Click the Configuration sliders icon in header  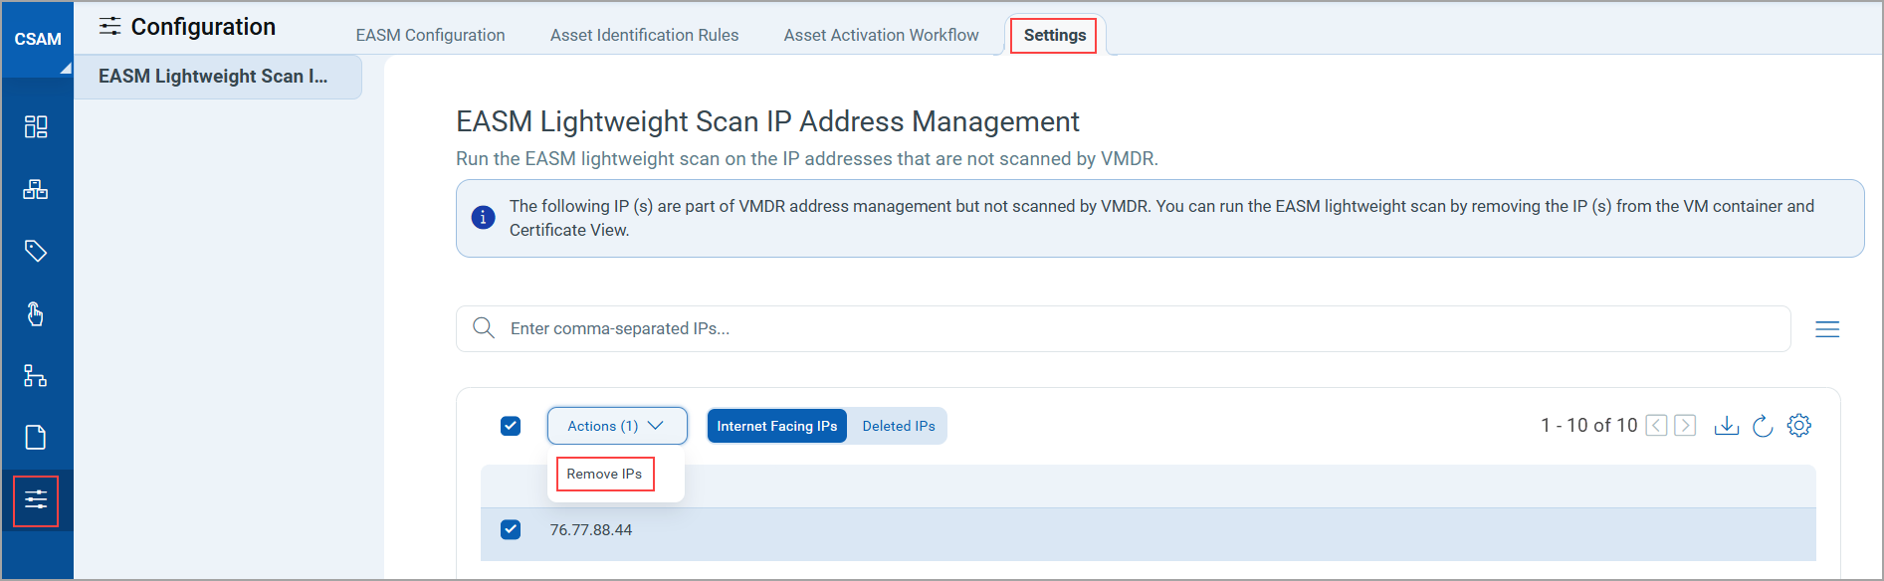[109, 26]
